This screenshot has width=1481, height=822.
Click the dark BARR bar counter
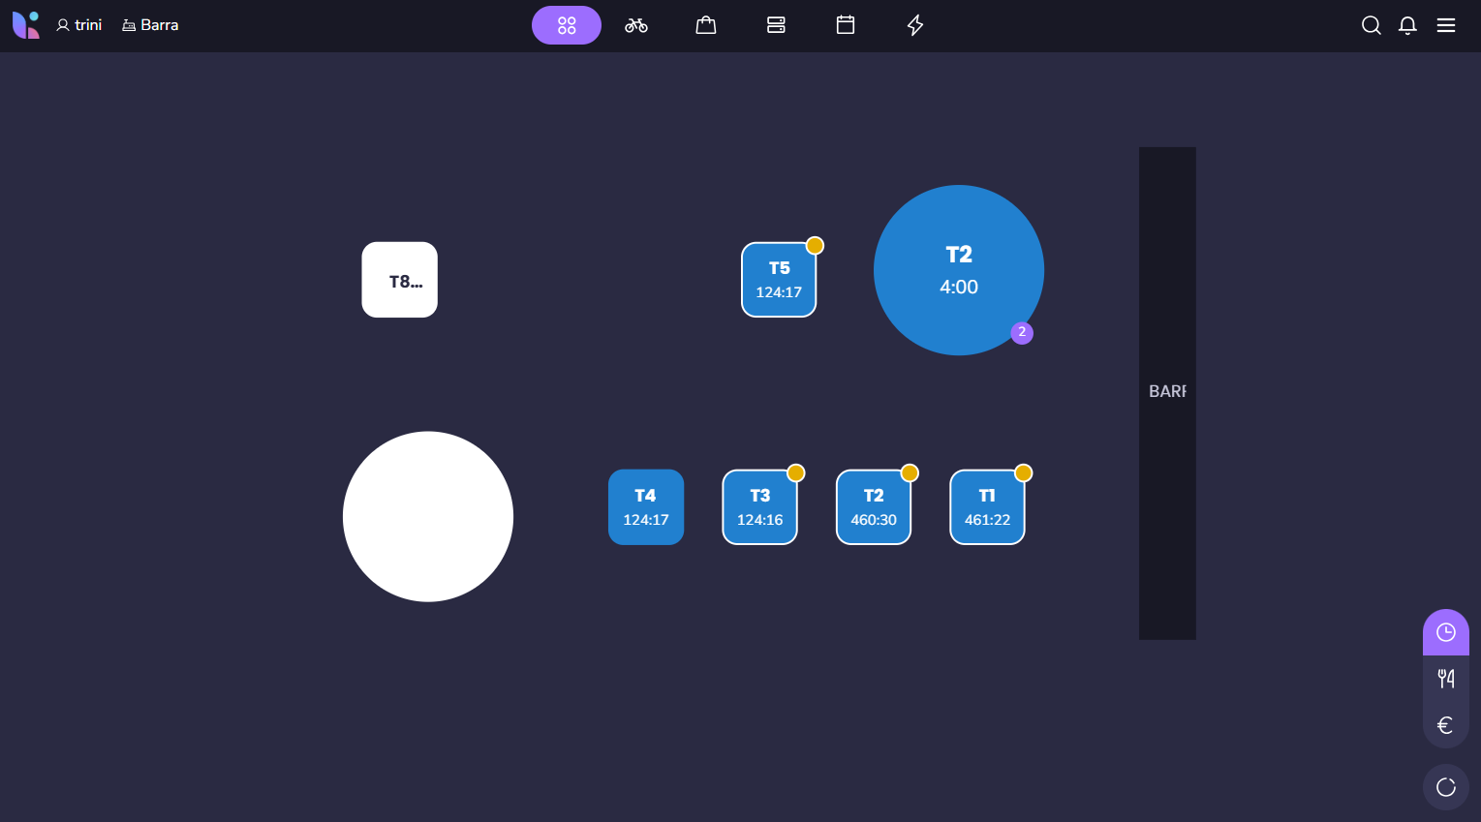click(1167, 393)
